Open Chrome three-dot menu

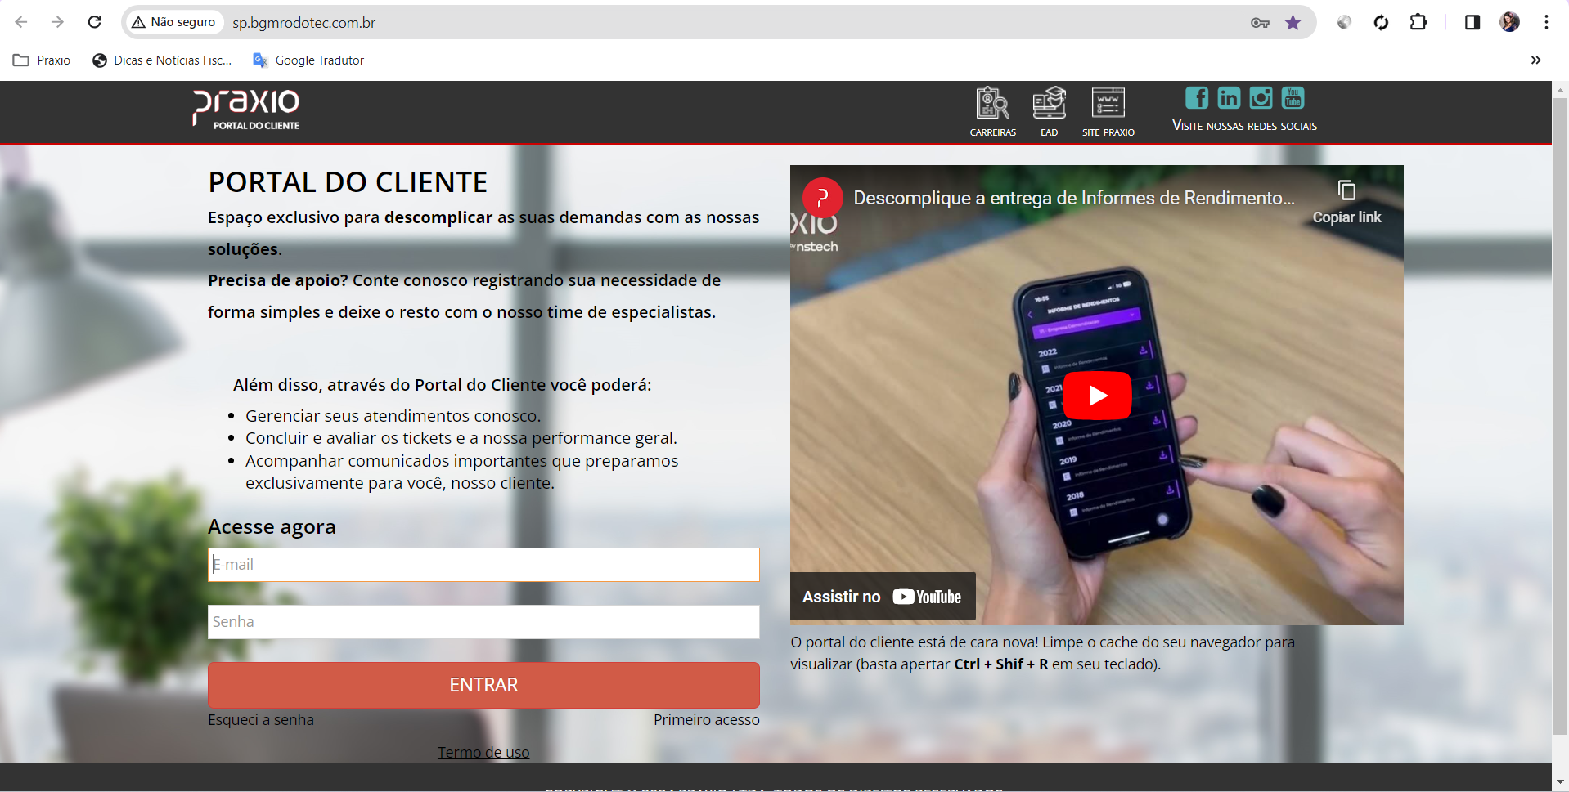click(x=1546, y=22)
